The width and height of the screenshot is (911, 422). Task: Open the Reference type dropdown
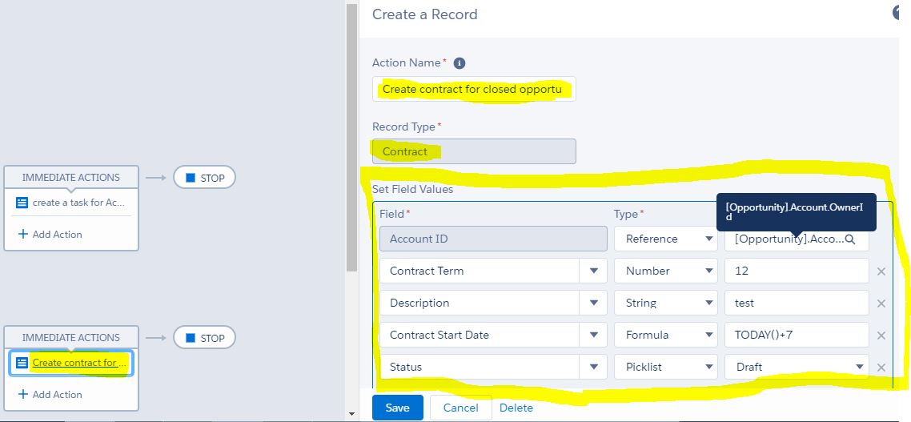665,239
